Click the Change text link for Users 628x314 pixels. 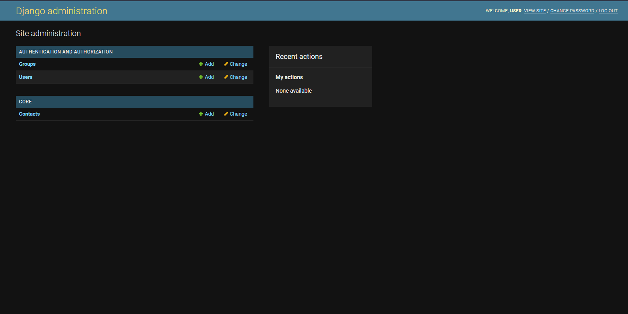(x=238, y=77)
